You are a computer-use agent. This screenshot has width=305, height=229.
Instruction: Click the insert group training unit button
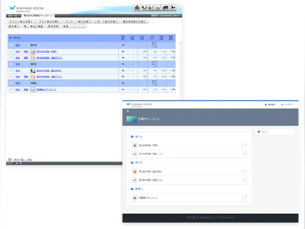[x=134, y=21]
